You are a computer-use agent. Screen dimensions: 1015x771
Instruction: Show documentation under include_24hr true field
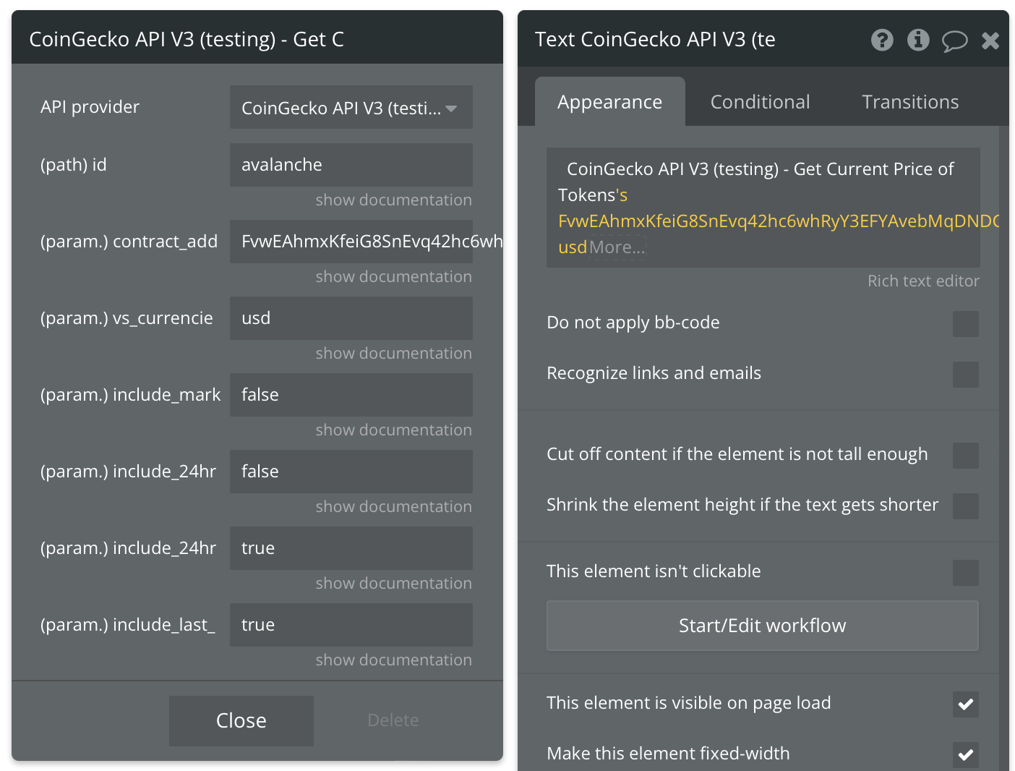(x=393, y=584)
